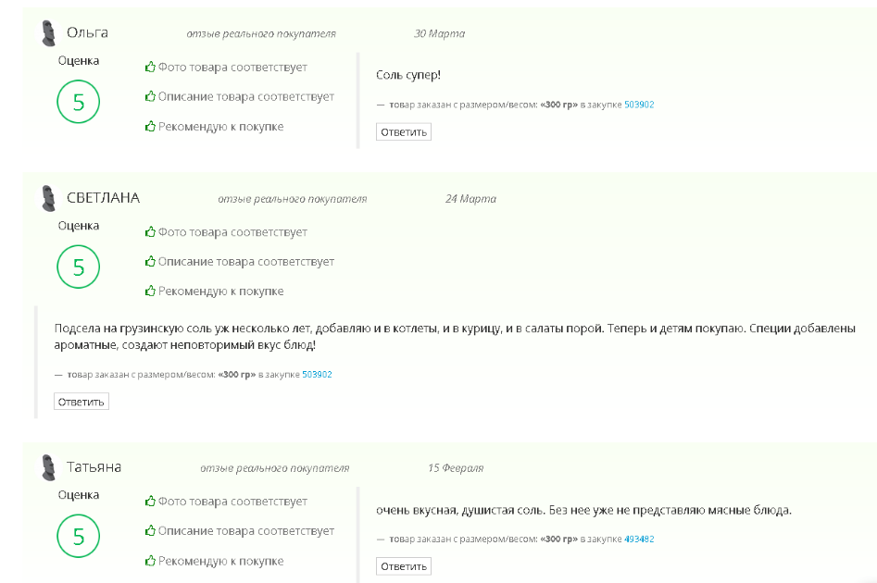This screenshot has height=583, width=877.
Task: Click Ольга's moai avatar icon
Action: 49,33
